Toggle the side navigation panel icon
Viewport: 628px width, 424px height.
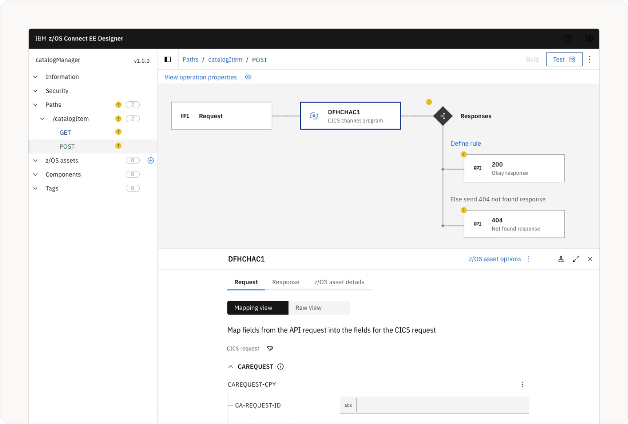[x=168, y=60]
